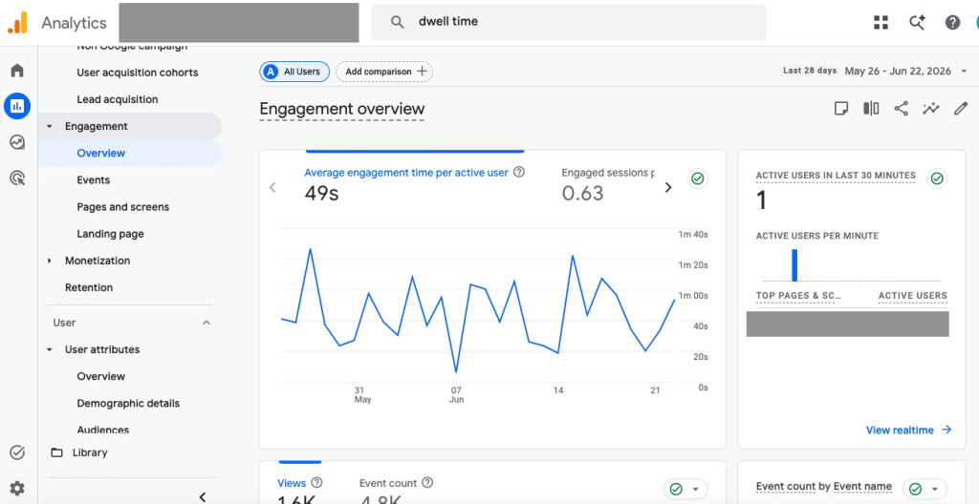Click help icon beside Average engagement time

(518, 172)
